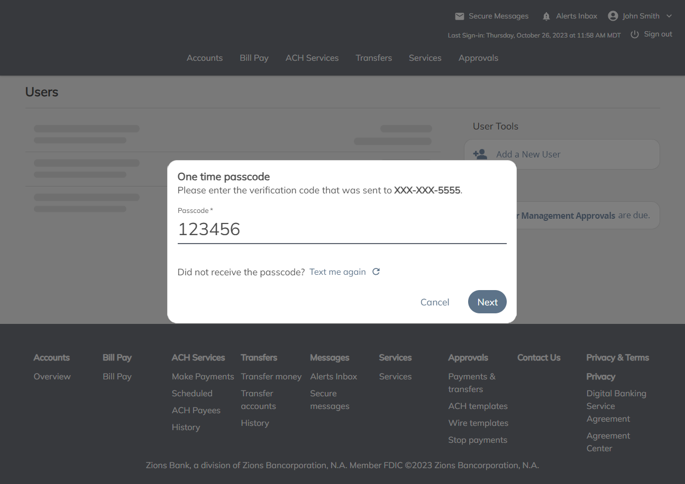Viewport: 685px width, 484px height.
Task: Click the Secure Messages envelope icon
Action: click(459, 16)
